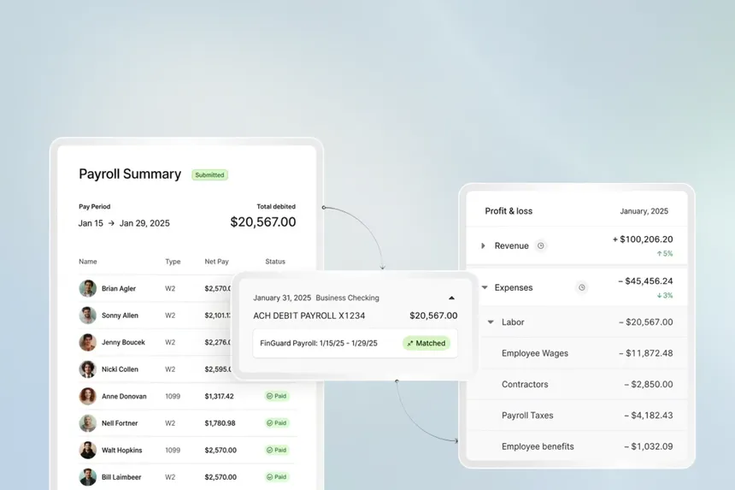Click the Business Checking account label

(347, 298)
